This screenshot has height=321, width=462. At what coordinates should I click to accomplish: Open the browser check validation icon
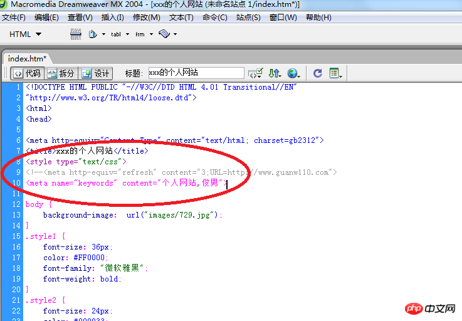pyautogui.click(x=256, y=73)
